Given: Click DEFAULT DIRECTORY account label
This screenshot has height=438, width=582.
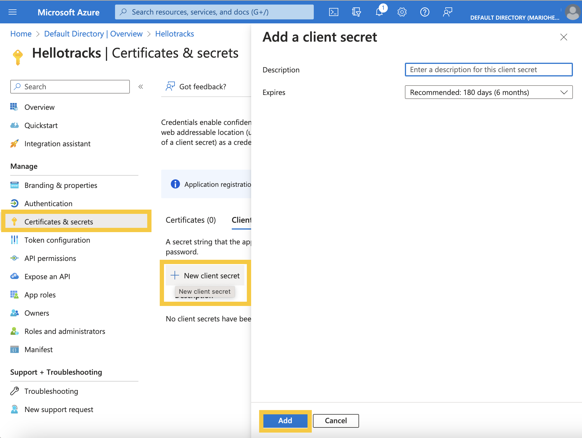Looking at the screenshot, I should click(x=515, y=18).
